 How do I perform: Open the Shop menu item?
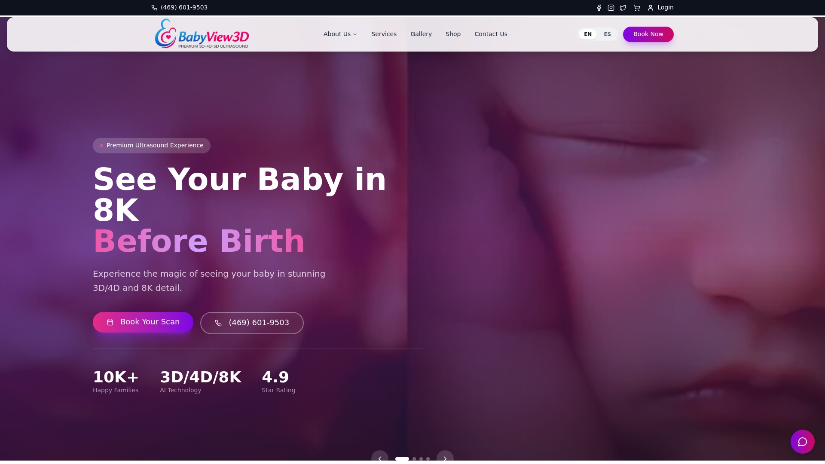pyautogui.click(x=453, y=34)
